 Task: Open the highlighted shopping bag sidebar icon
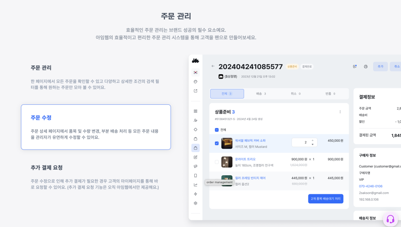[196, 148]
